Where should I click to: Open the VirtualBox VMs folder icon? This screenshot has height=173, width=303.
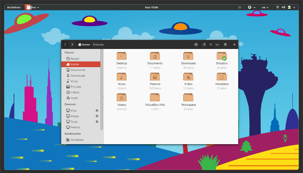pyautogui.click(x=155, y=98)
